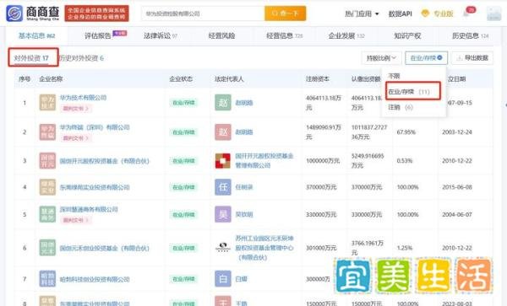Switch to the 经营风险 tab
The width and height of the screenshot is (507, 306).
click(221, 35)
